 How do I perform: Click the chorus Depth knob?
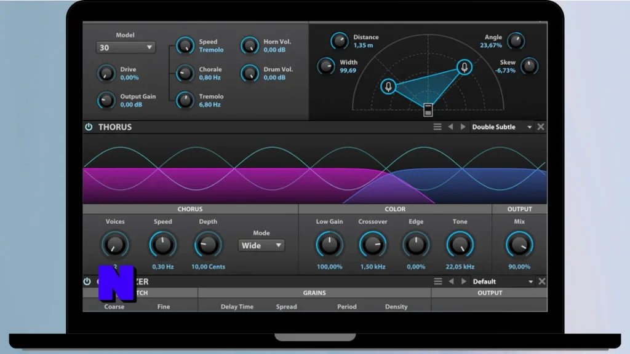(x=208, y=245)
